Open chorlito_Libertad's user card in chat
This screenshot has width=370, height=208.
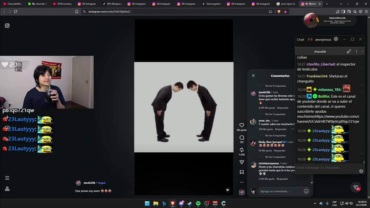pyautogui.click(x=321, y=64)
